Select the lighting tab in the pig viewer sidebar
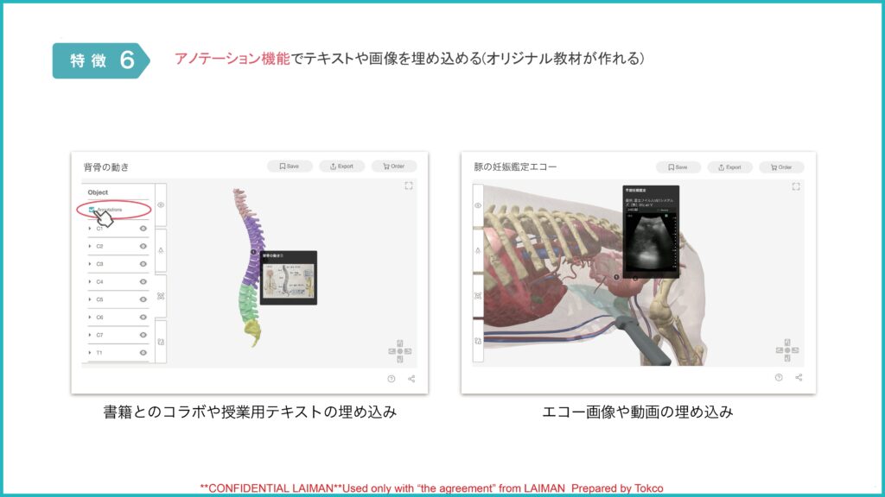The height and width of the screenshot is (497, 885). [478, 250]
